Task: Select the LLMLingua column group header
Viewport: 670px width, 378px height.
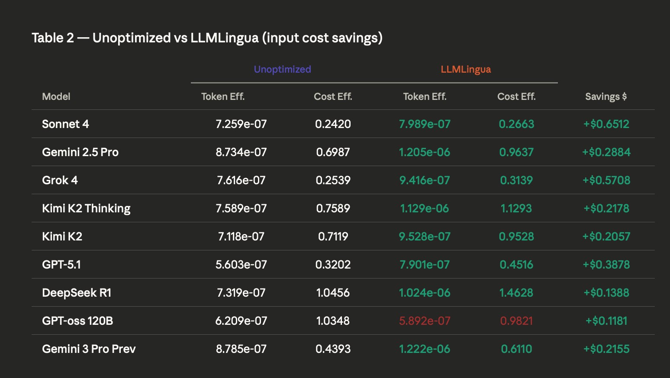Action: (x=464, y=69)
